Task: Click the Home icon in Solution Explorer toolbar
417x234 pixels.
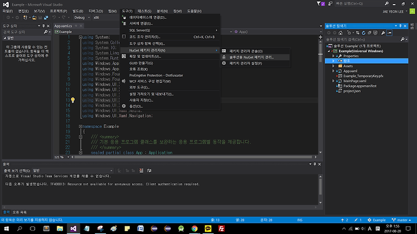Action: pos(341,32)
